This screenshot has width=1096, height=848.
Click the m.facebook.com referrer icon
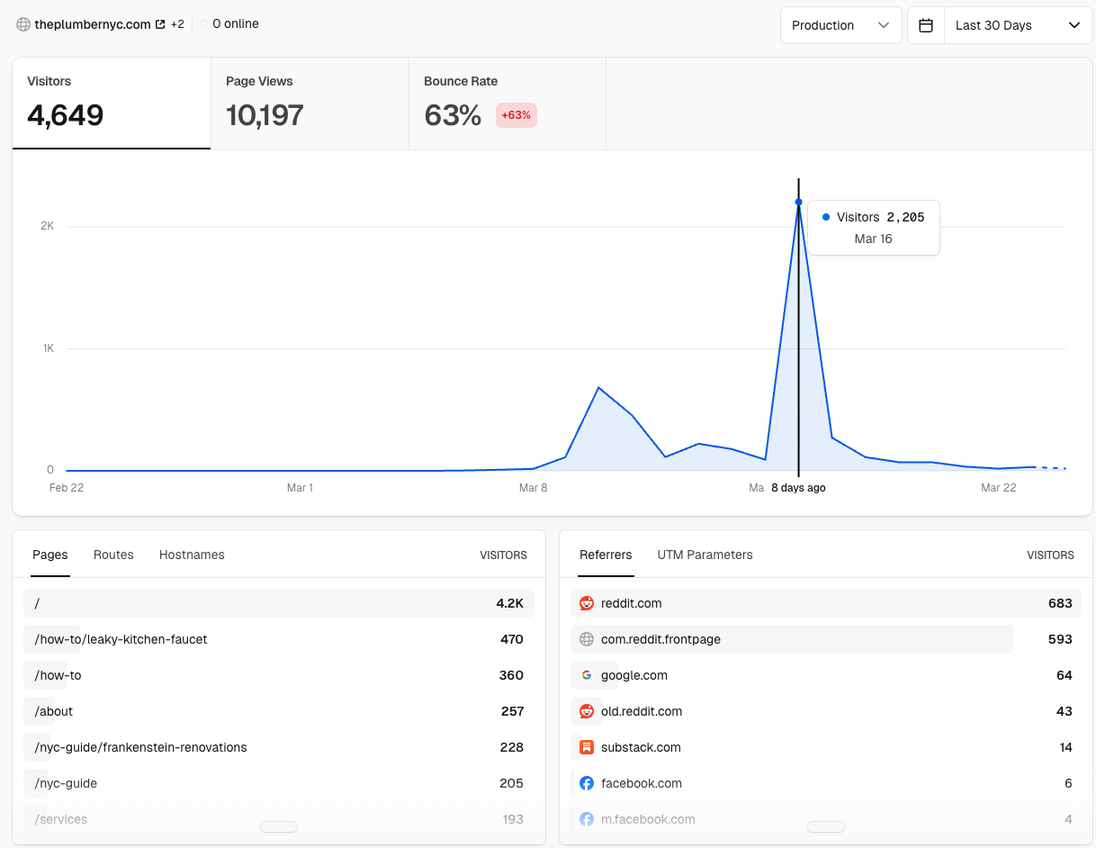tap(587, 819)
